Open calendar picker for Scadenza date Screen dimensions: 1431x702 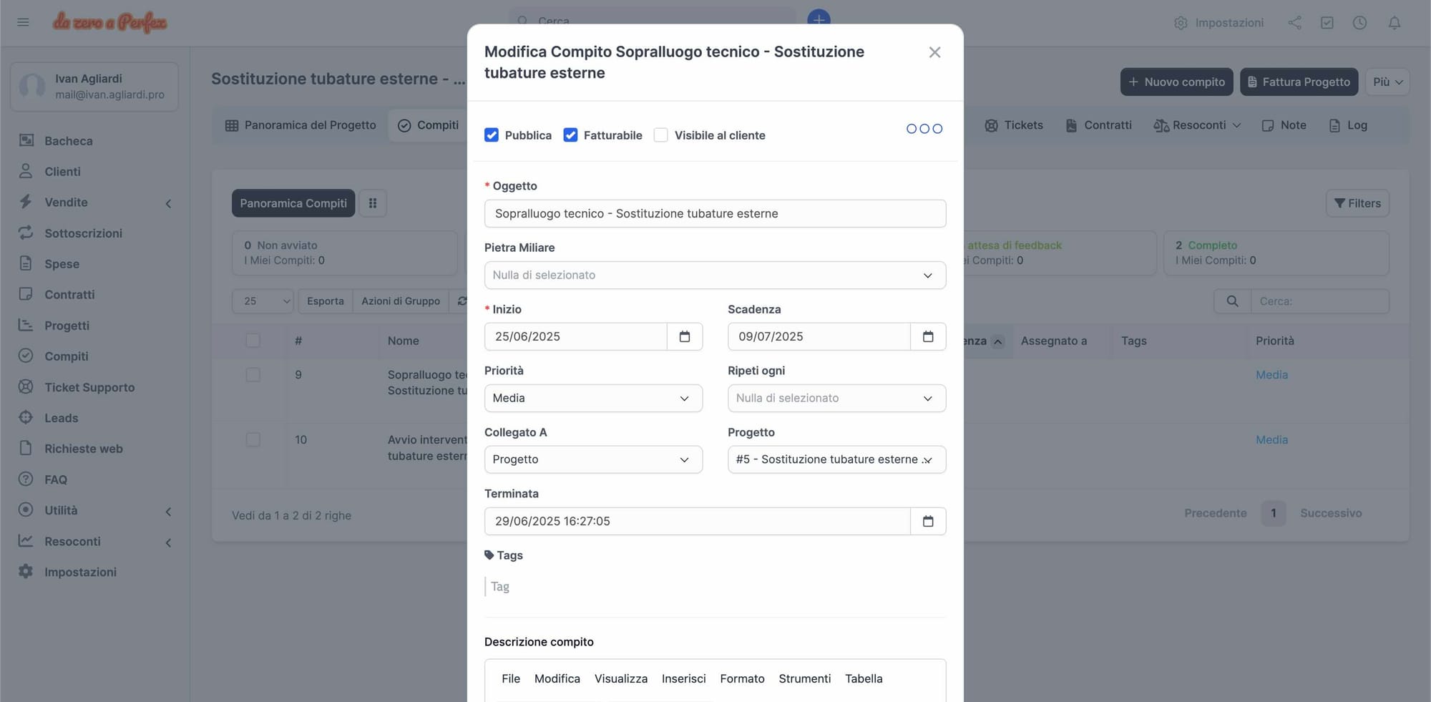927,336
